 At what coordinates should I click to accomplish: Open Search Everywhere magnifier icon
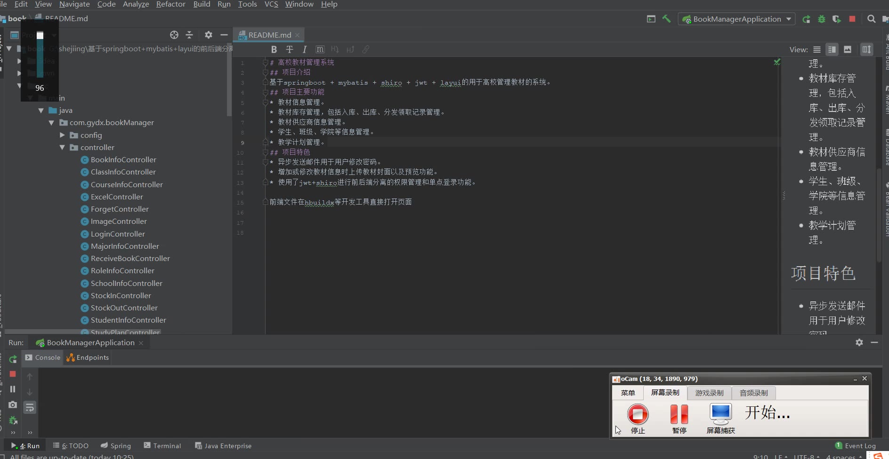click(872, 19)
